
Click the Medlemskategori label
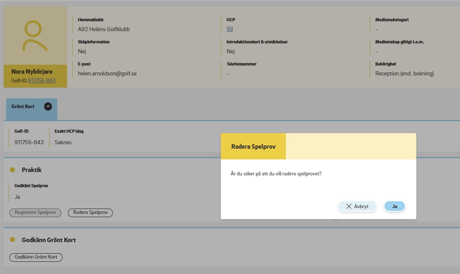(392, 20)
